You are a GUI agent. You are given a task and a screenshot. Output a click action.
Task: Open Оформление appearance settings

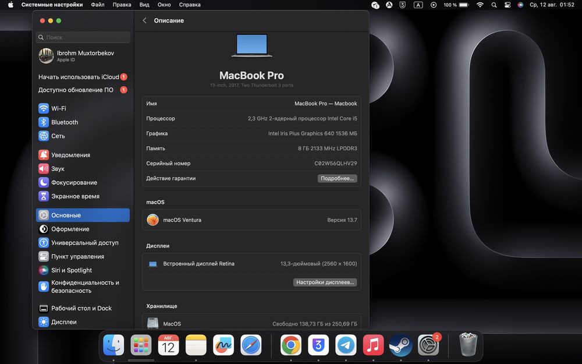(83, 229)
